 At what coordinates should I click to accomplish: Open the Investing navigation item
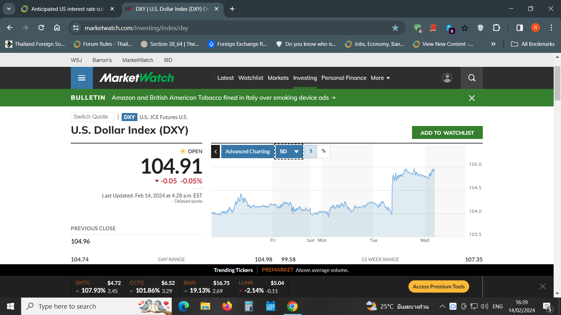pos(305,78)
